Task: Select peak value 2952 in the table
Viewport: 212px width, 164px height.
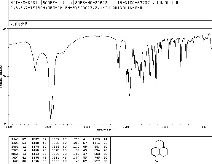Action: (x=15, y=147)
